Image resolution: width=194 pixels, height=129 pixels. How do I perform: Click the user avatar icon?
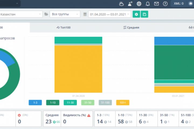coord(191,3)
